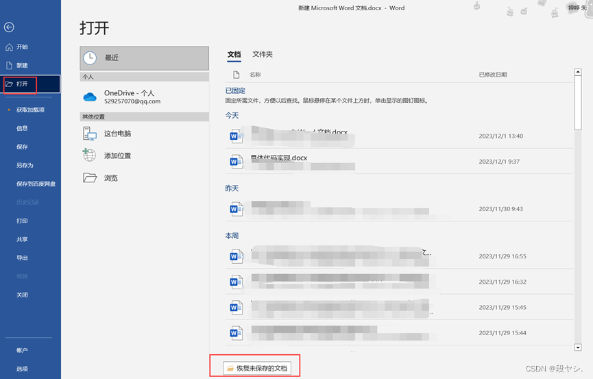The height and width of the screenshot is (379, 593).
Task: Click the scrollbar up arrow
Action: pyautogui.click(x=578, y=72)
